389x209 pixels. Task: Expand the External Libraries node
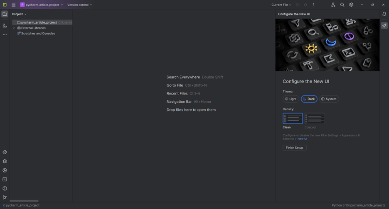click(14, 28)
